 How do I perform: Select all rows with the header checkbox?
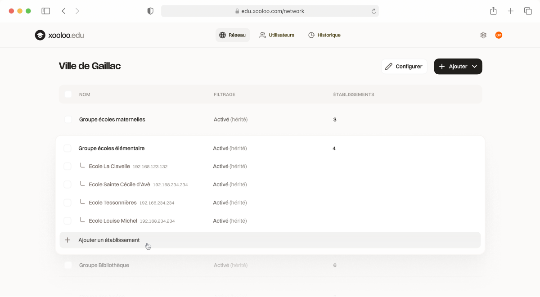click(68, 94)
